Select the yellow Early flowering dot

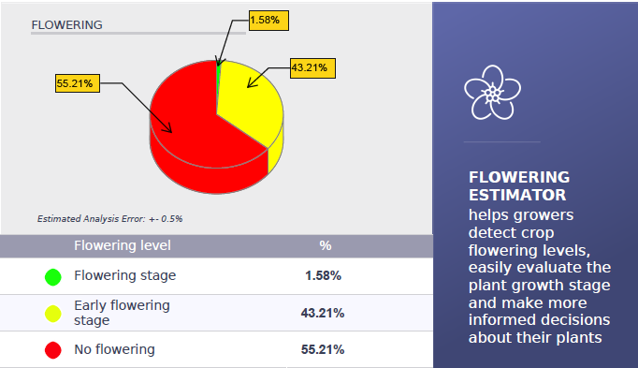tap(53, 314)
